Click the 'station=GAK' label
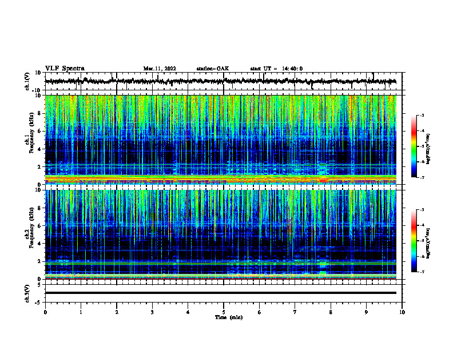Viewport: 453px width, 350px height. [213, 69]
